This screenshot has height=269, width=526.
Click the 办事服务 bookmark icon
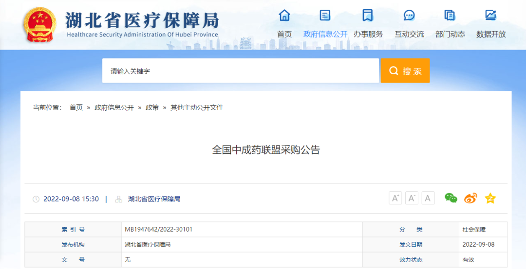pos(368,16)
